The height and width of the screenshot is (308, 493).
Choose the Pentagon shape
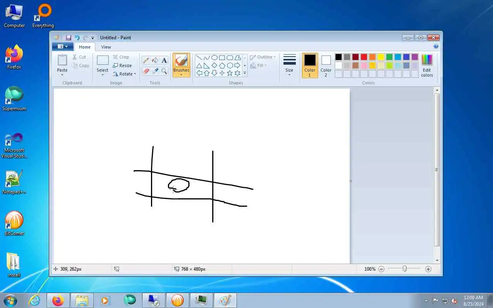pos(222,65)
